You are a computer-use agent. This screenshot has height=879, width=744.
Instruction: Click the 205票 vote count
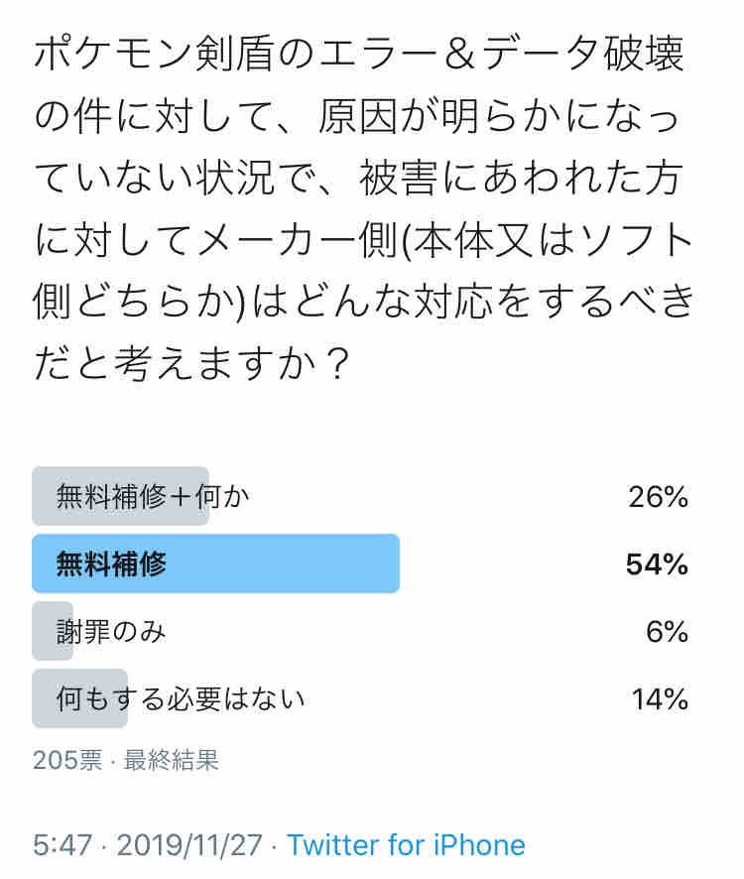[x=66, y=761]
